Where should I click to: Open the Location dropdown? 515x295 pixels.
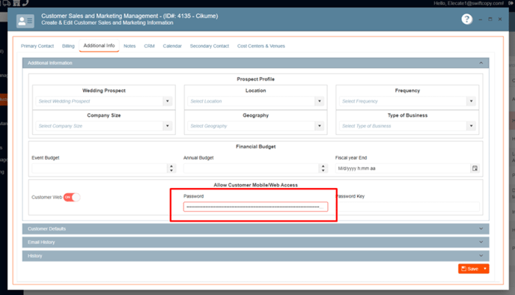[319, 101]
